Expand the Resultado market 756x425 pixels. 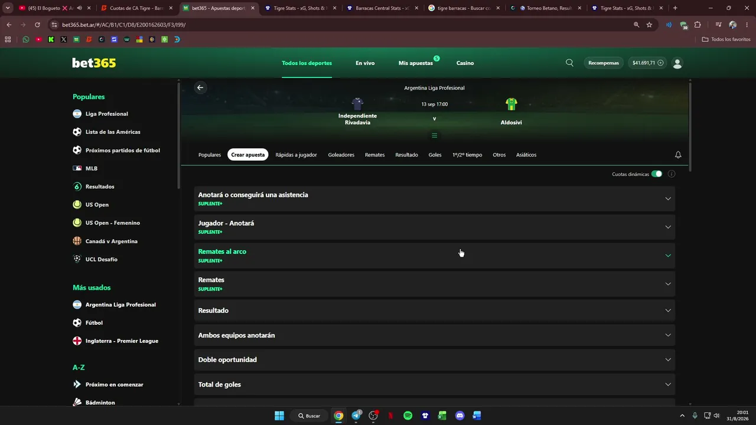[434, 310]
